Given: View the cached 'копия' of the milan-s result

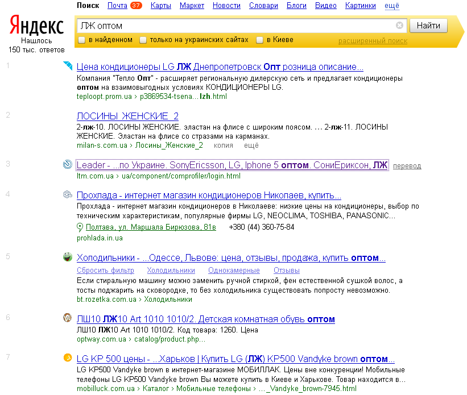Looking at the screenshot, I should 224,145.
